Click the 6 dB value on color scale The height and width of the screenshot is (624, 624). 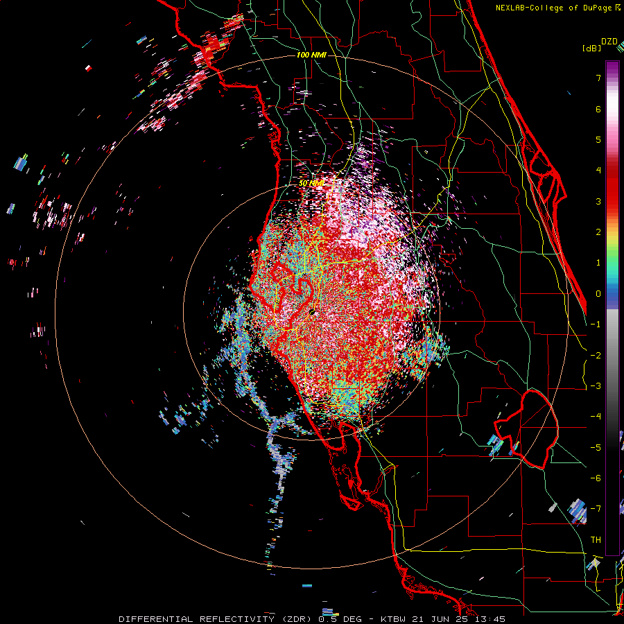tap(598, 109)
